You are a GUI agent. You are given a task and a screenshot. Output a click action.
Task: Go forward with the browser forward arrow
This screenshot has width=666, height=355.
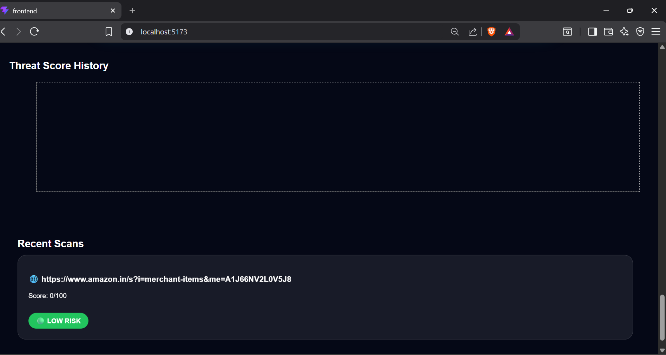[19, 32]
